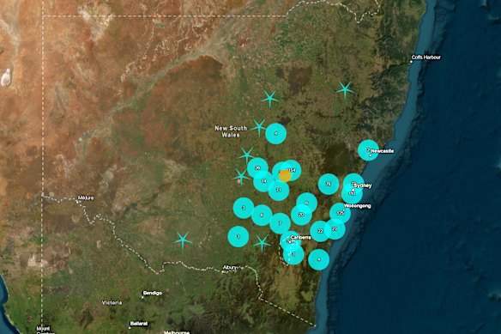Expand the cluster labeled 125 near Wollongong
501x334 pixels.
pyautogui.click(x=340, y=213)
